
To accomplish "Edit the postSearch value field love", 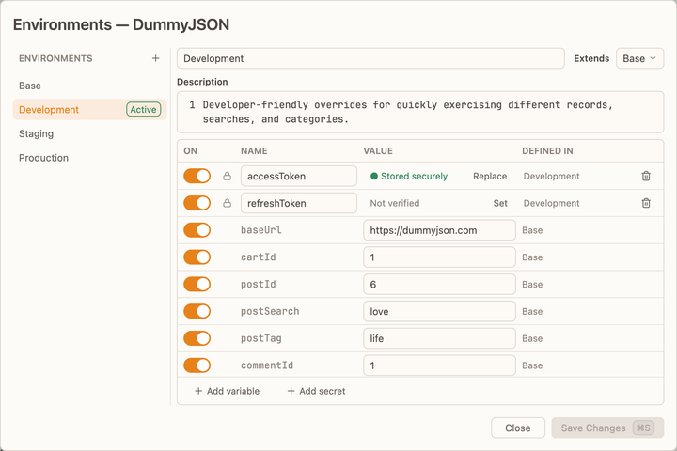I will (439, 311).
